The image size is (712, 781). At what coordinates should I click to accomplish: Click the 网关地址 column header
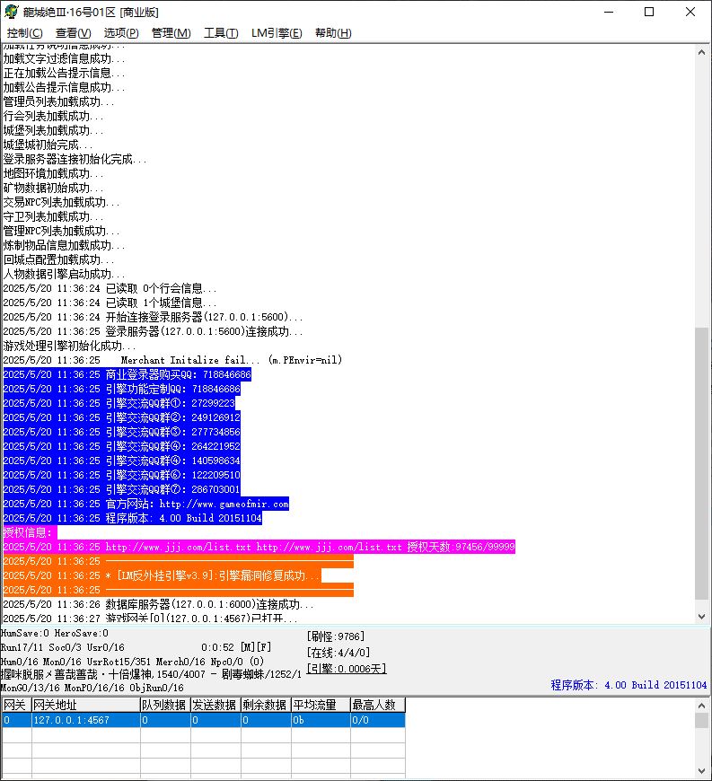[85, 705]
